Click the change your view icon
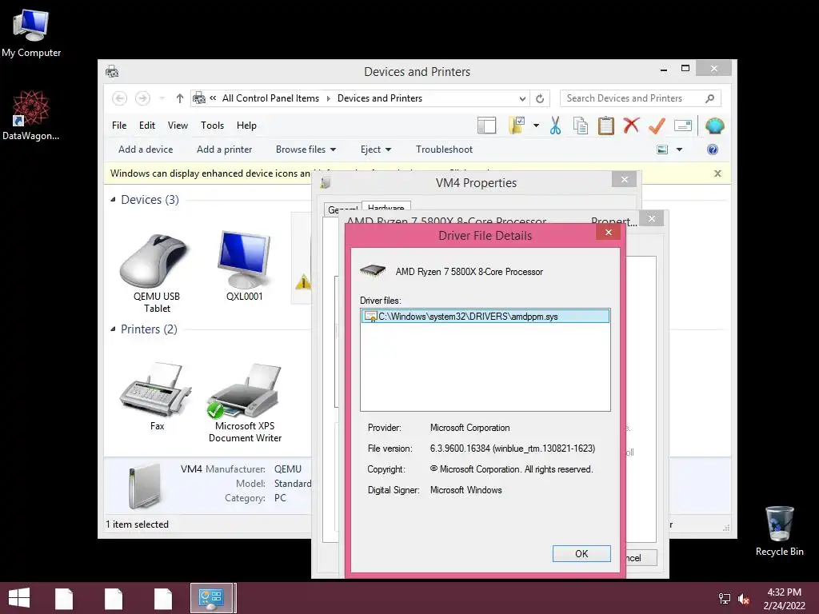 (x=662, y=150)
